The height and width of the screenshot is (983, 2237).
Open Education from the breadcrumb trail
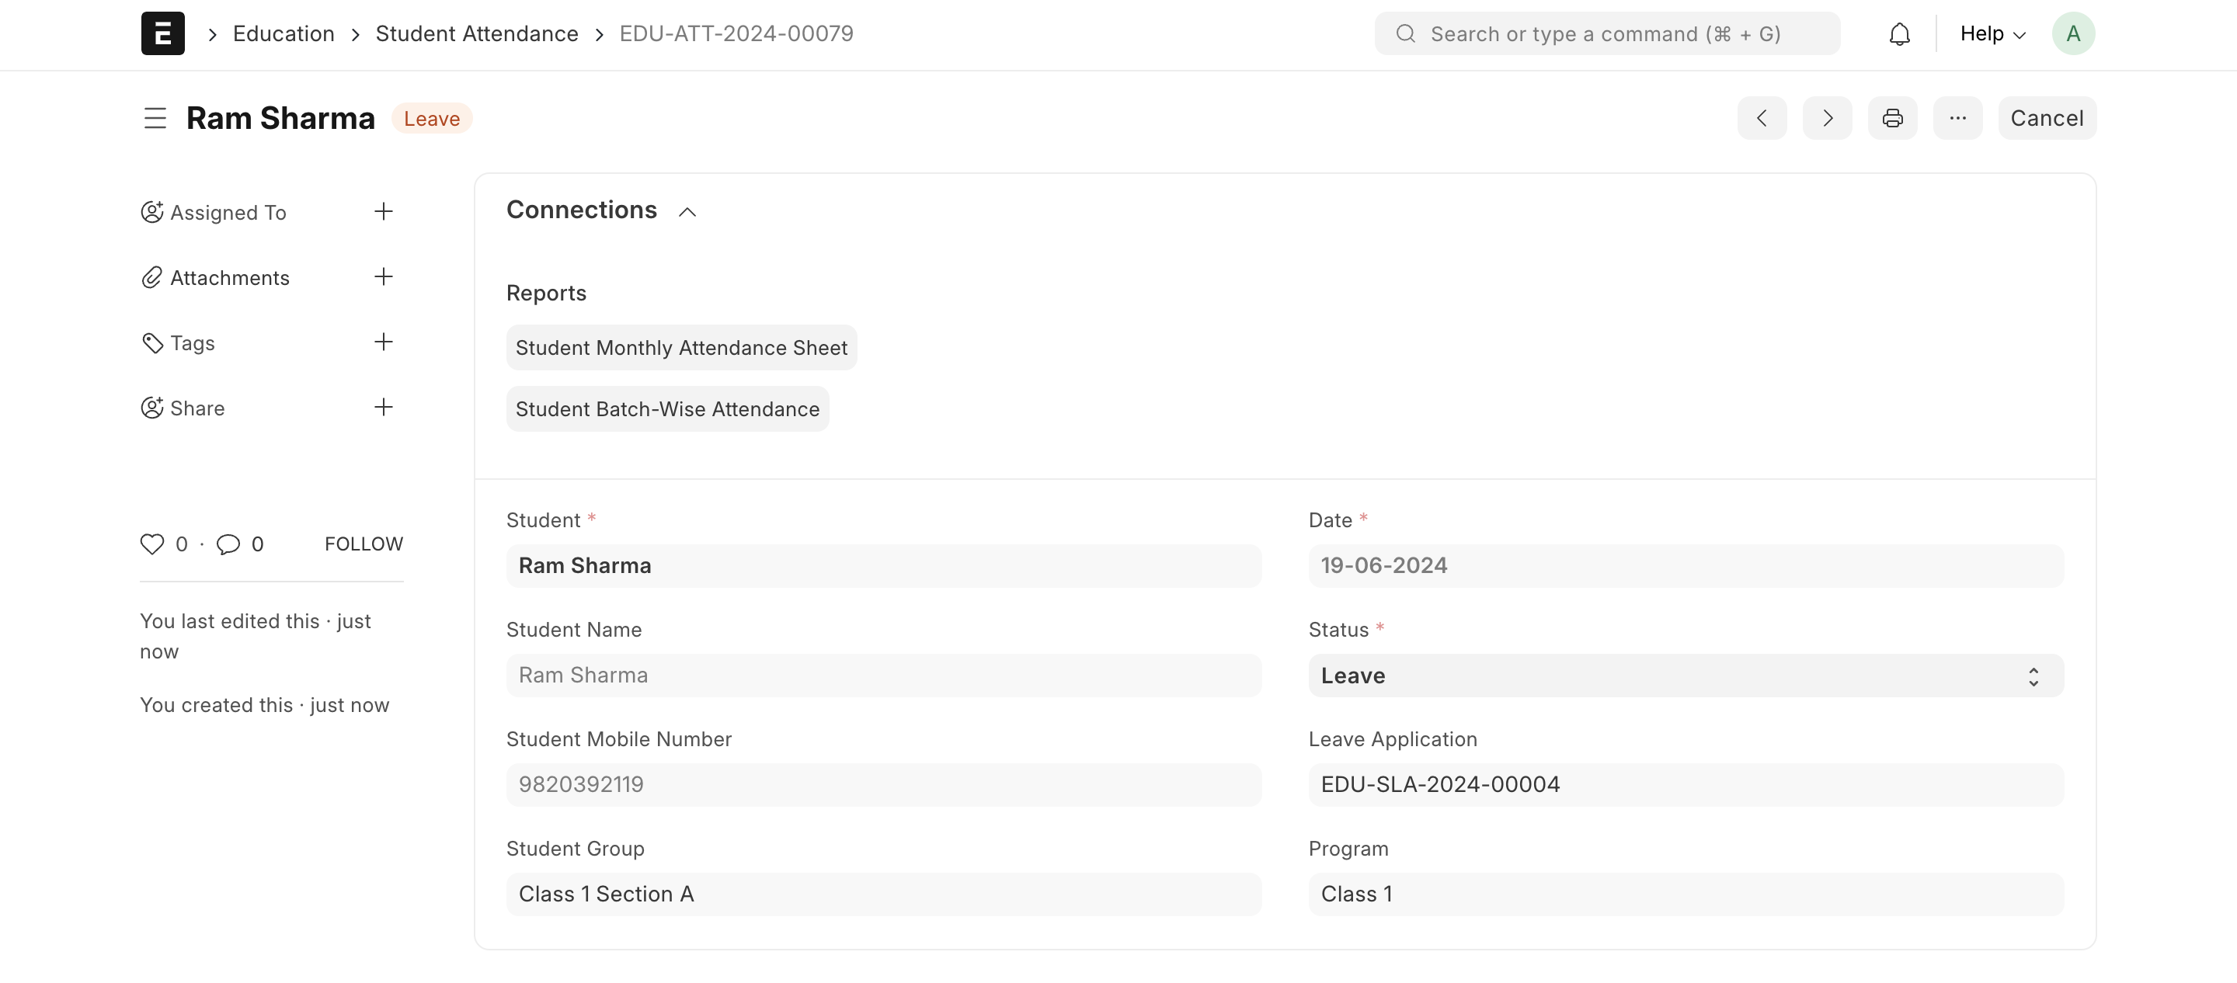click(283, 34)
